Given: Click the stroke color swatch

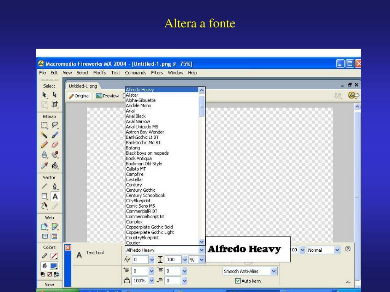Looking at the screenshot, I should click(54, 255).
